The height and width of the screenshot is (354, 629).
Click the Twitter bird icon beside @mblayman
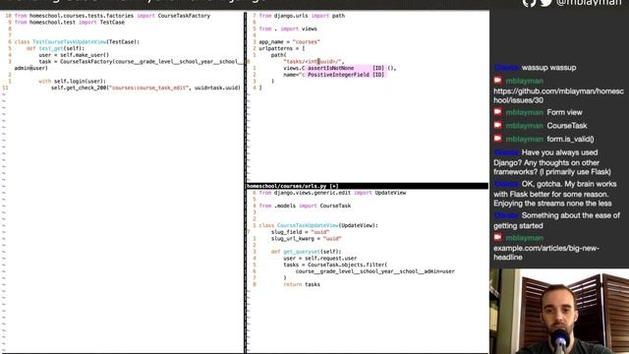click(545, 3)
